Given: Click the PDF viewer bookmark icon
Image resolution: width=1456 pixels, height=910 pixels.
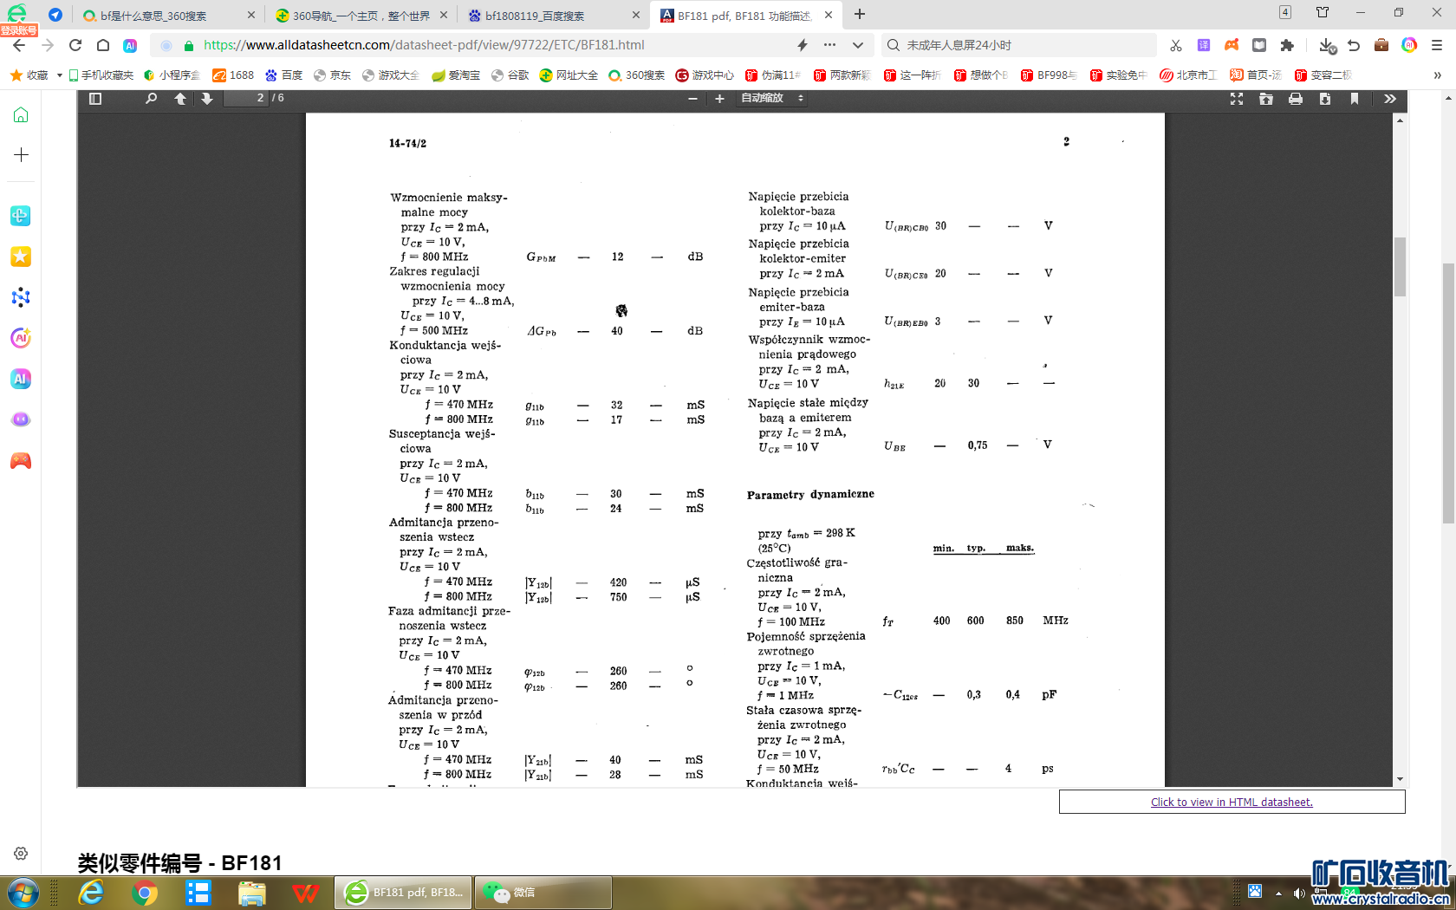Looking at the screenshot, I should click(1355, 99).
